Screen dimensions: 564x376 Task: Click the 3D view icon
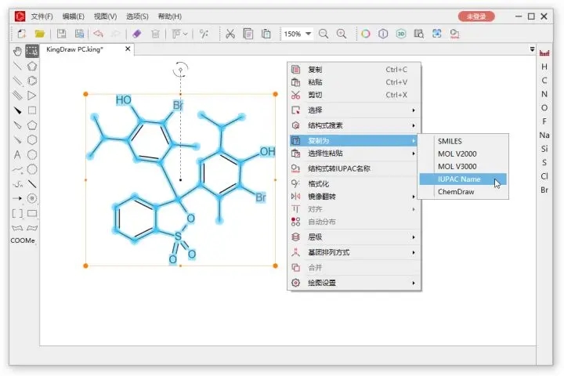(x=401, y=34)
